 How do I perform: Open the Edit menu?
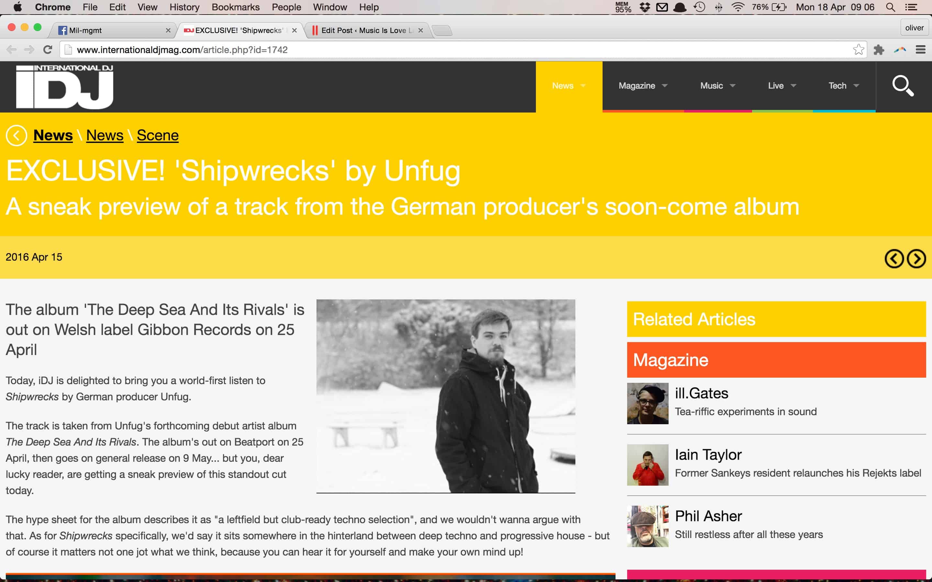(117, 7)
